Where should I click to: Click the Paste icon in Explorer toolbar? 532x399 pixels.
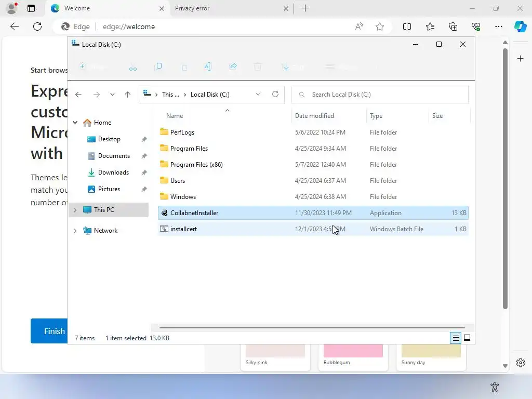(x=184, y=67)
